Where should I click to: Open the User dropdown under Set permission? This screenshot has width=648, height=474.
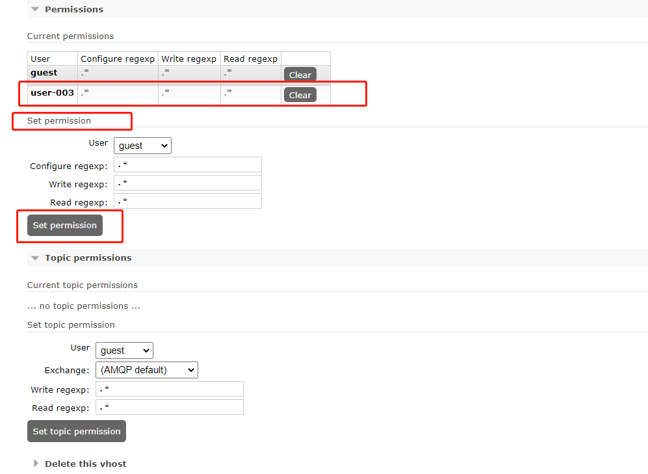click(142, 146)
